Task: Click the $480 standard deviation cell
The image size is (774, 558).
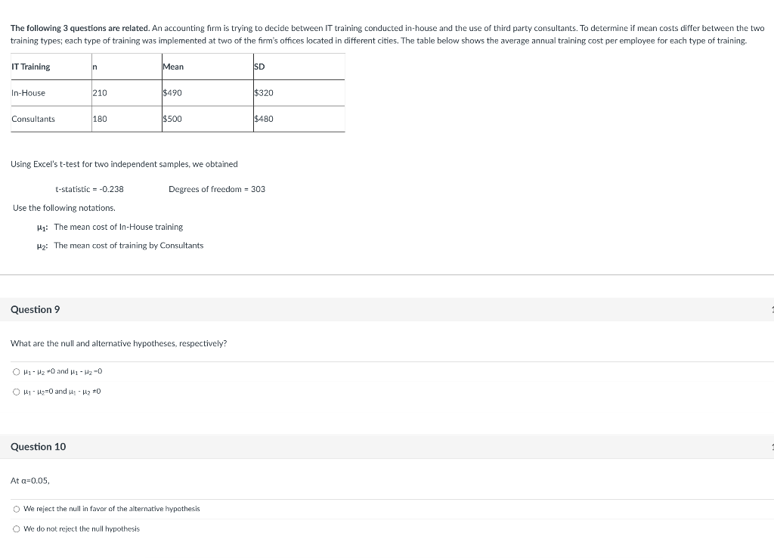Action: pos(265,119)
